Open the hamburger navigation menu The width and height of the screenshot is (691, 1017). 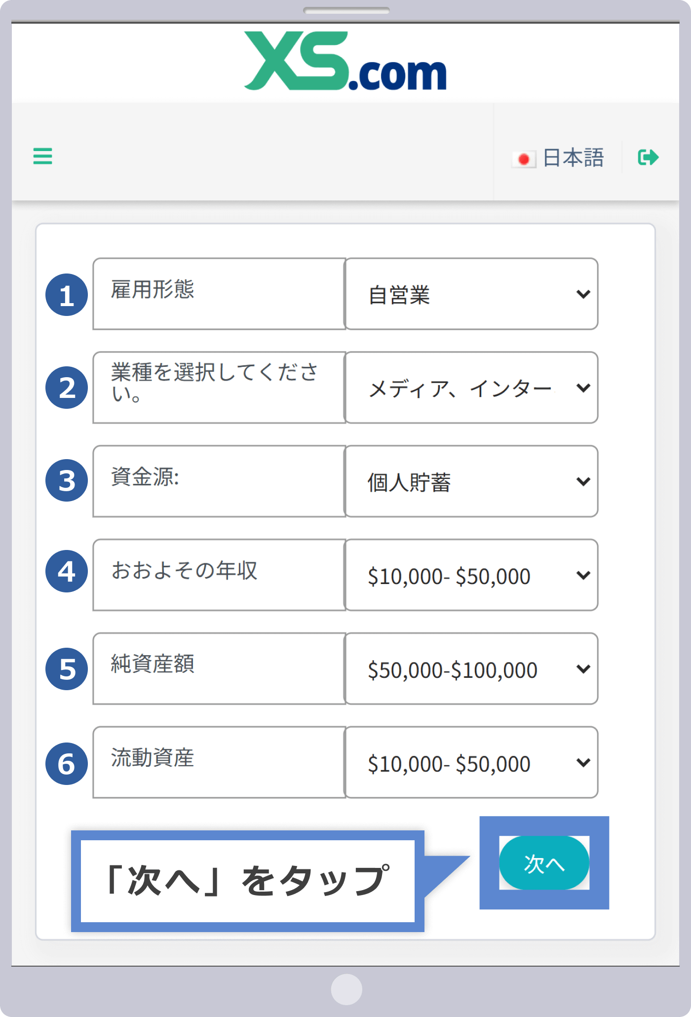[x=42, y=157]
